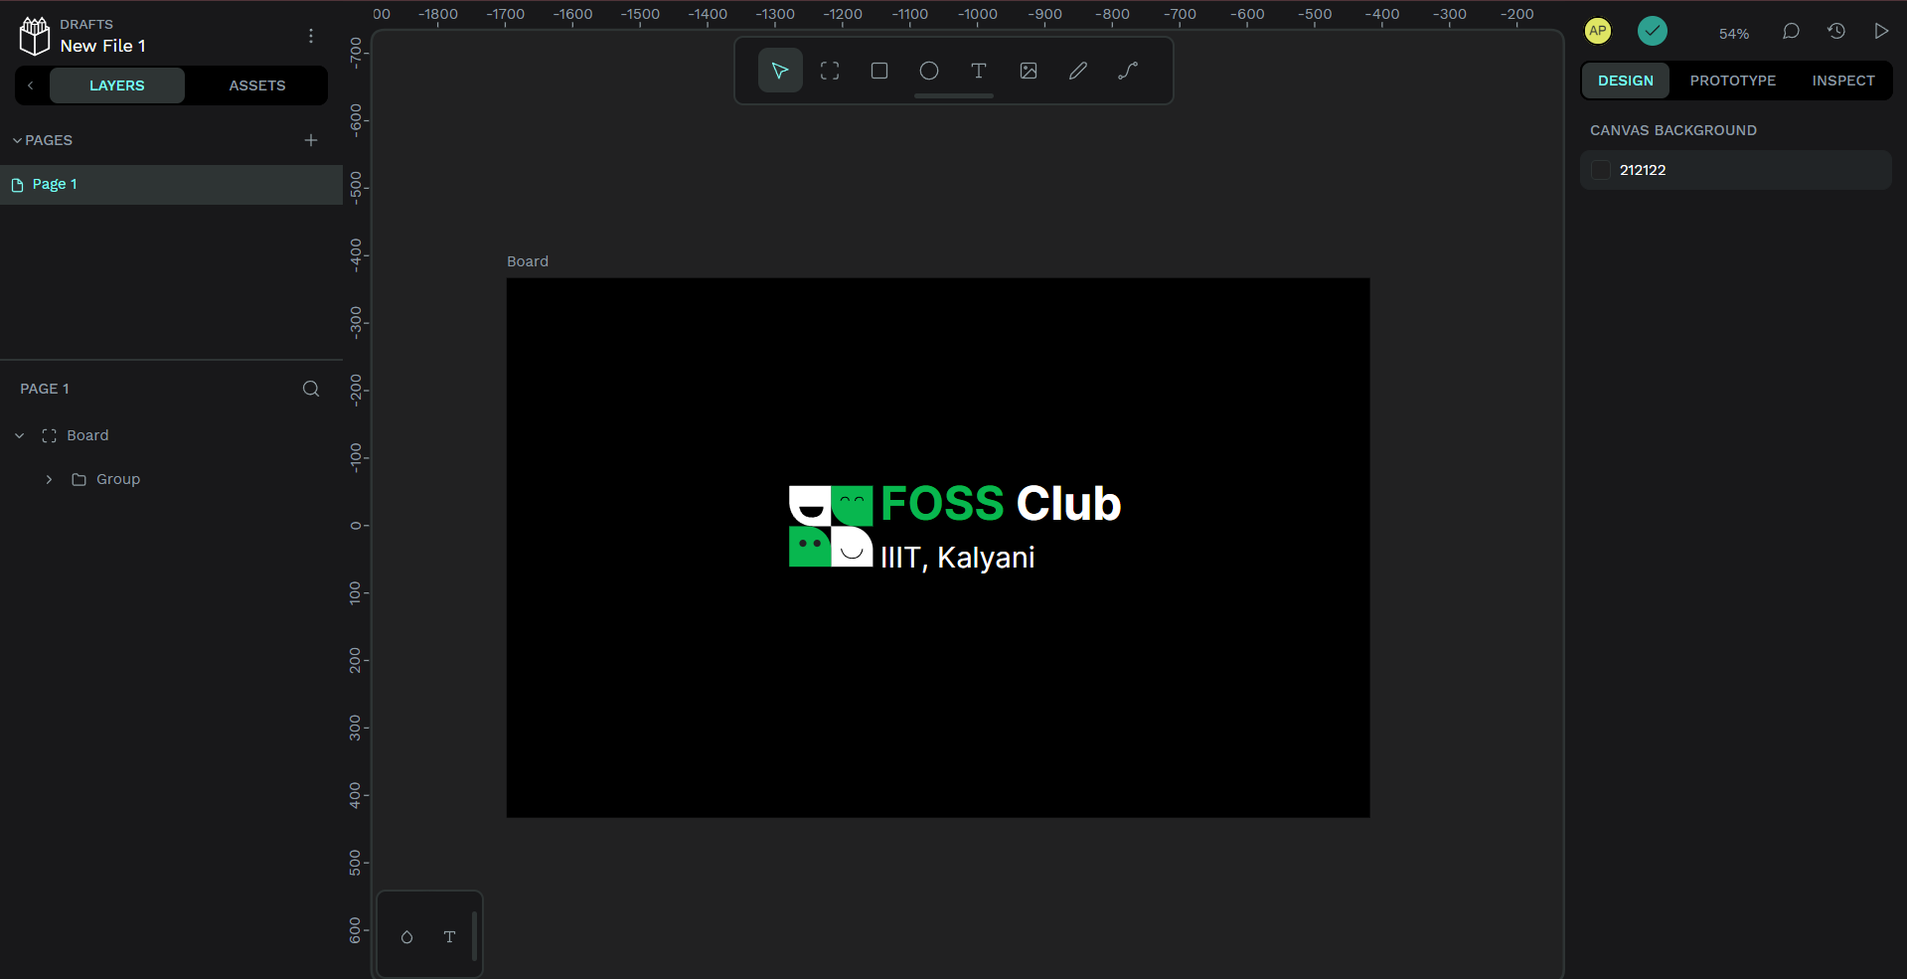Select the Group layer row
The width and height of the screenshot is (1907, 979).
click(171, 479)
